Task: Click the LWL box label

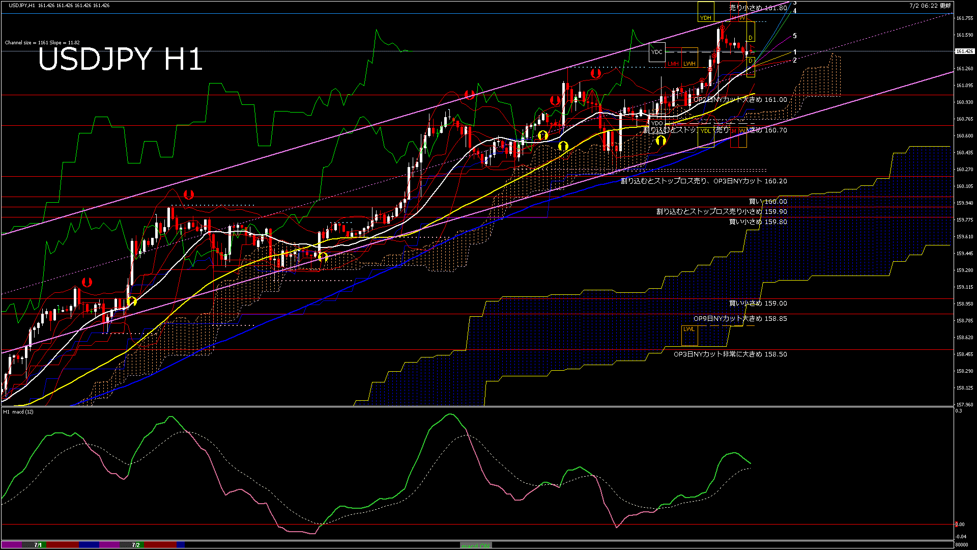Action: pos(689,329)
